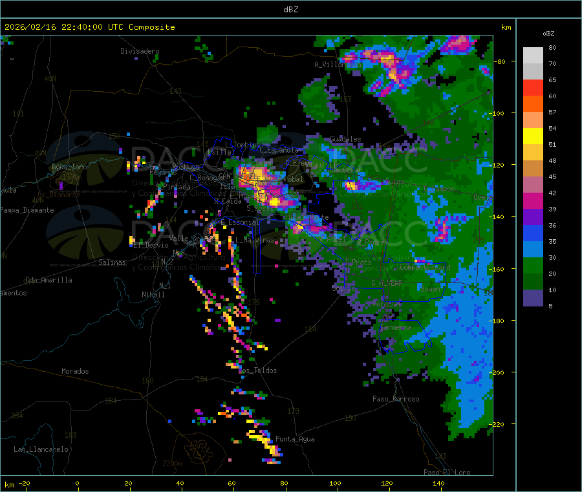The width and height of the screenshot is (582, 492).
Task: Click the E_Escorial map label
Action: point(240,222)
